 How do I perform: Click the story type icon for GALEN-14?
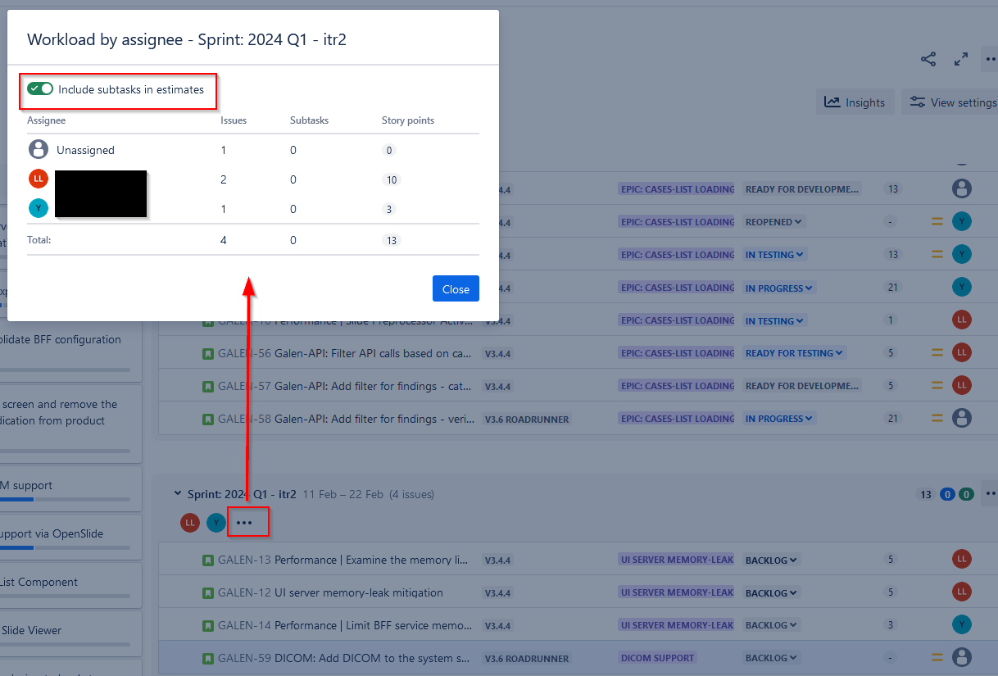208,626
